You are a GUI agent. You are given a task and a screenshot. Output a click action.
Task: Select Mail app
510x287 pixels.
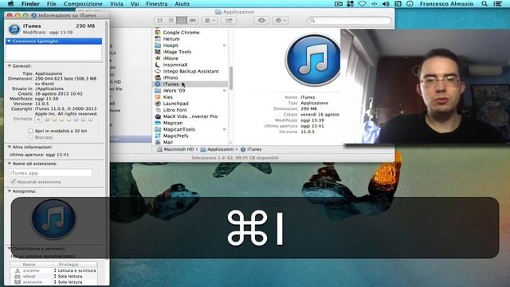point(168,142)
